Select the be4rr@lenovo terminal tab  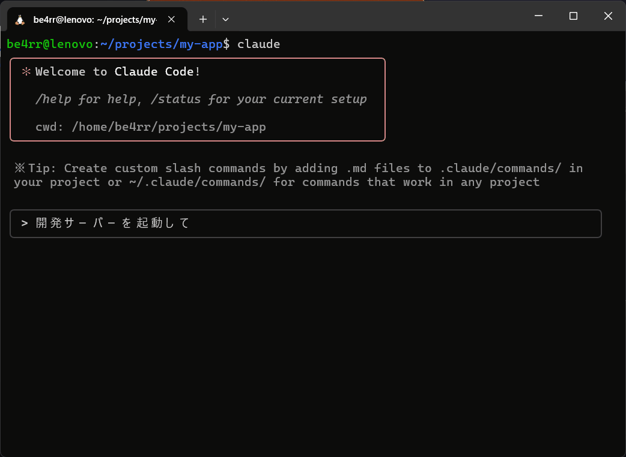[97, 19]
